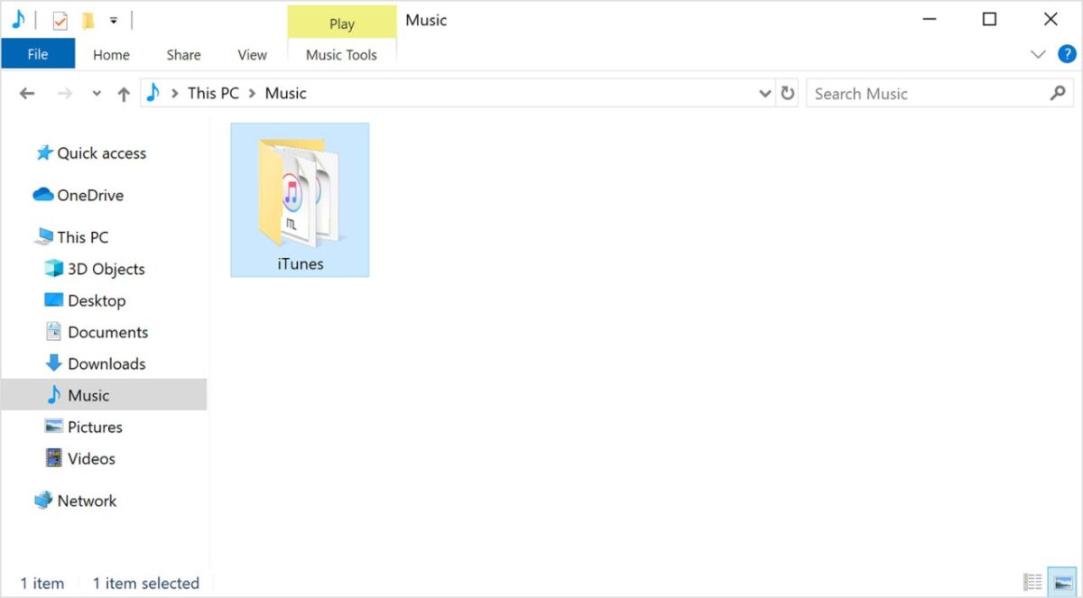1083x598 pixels.
Task: Click the magnifying glass search icon
Action: coord(1058,93)
